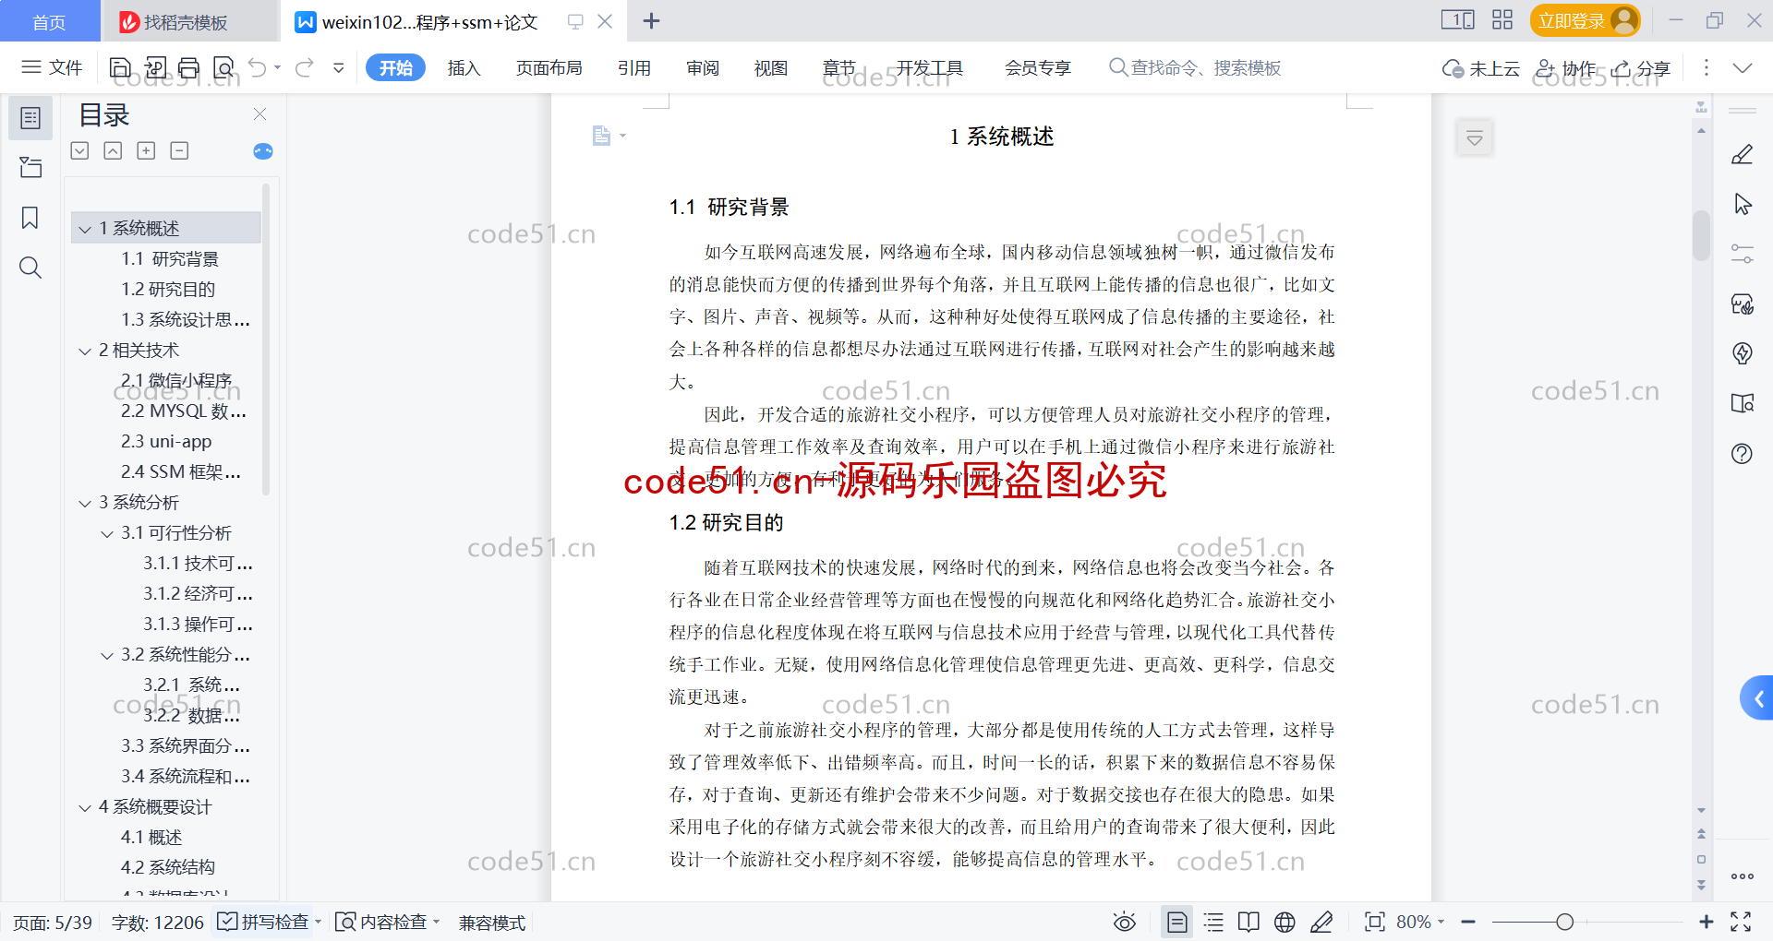Screen dimensions: 1773x941
Task: Jump to 2.3 uni-app in outline
Action: [166, 442]
